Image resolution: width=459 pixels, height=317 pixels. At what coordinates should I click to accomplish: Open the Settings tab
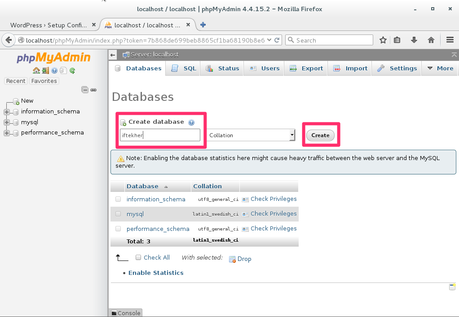pos(397,68)
